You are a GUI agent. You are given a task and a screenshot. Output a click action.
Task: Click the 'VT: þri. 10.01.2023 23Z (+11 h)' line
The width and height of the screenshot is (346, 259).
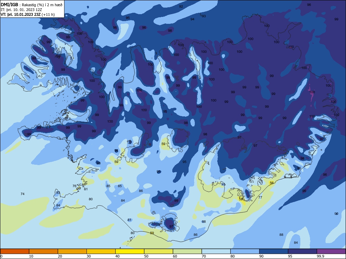(28, 15)
